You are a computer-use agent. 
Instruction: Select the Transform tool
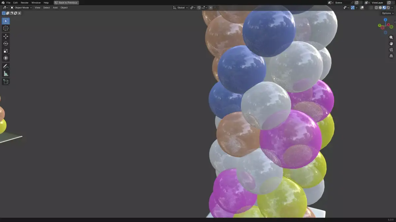pyautogui.click(x=6, y=58)
